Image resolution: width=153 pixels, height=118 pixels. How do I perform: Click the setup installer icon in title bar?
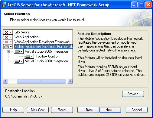click(4, 5)
